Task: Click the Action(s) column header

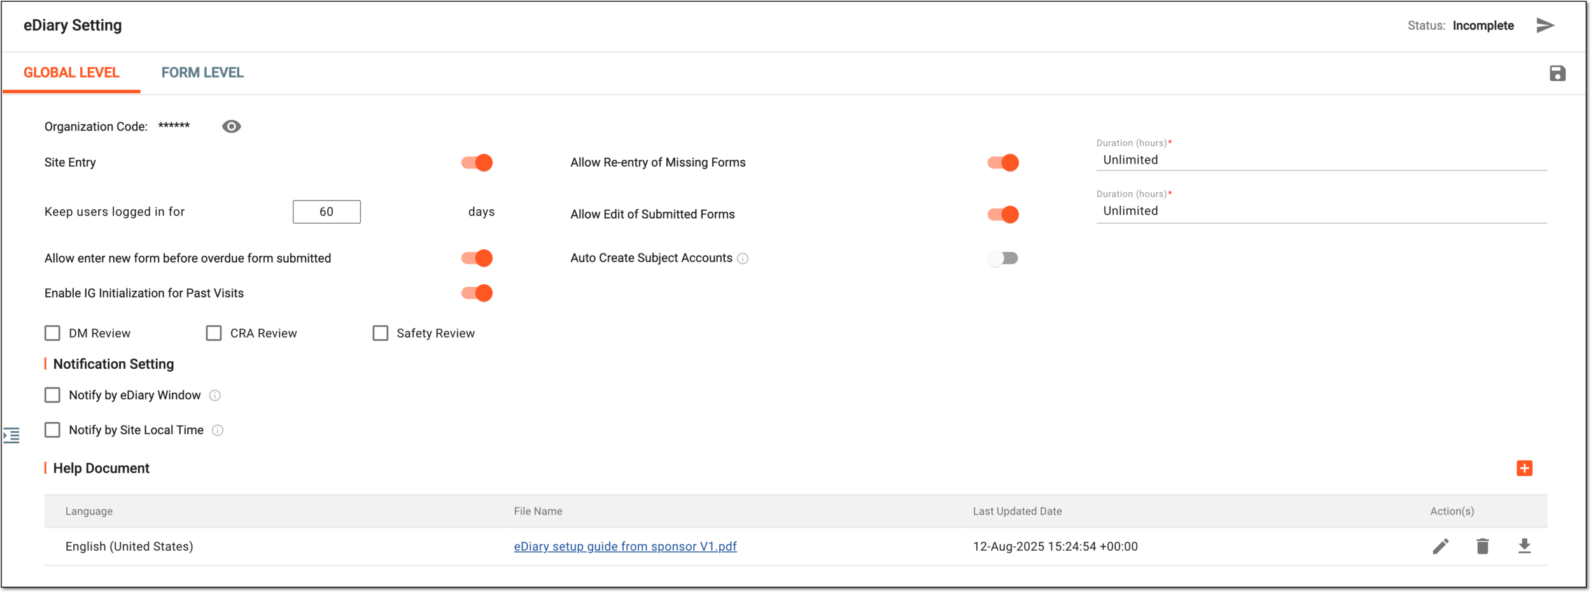Action: click(x=1452, y=511)
